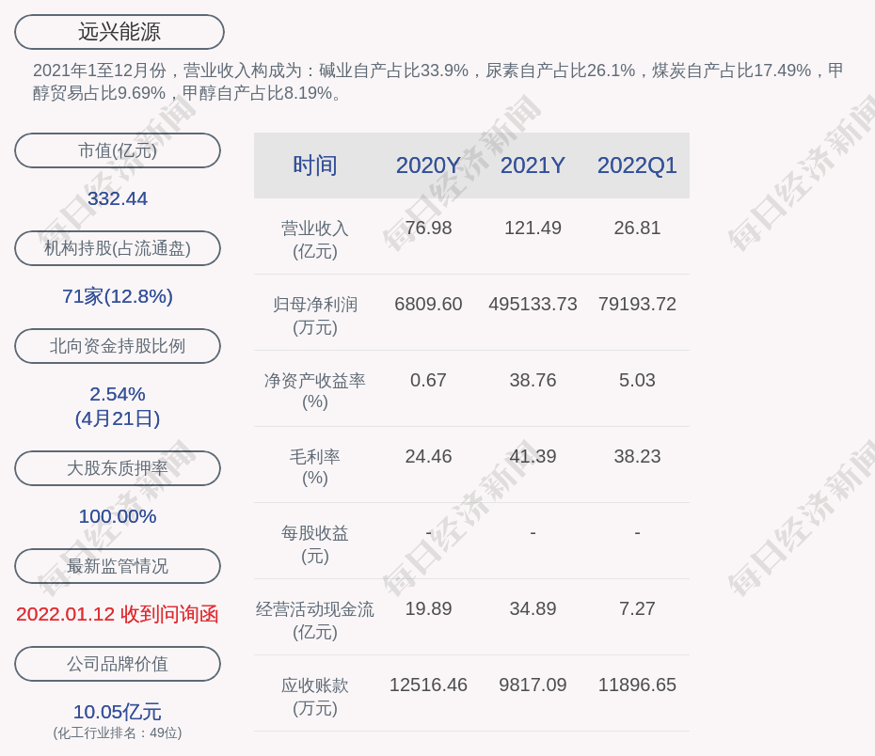Click the 2022Q1 column header
The width and height of the screenshot is (875, 756).
click(637, 165)
